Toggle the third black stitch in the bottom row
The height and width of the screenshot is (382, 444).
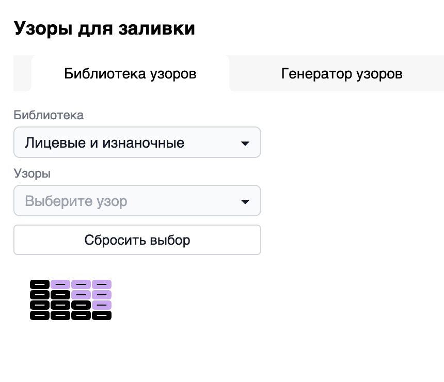[81, 315]
